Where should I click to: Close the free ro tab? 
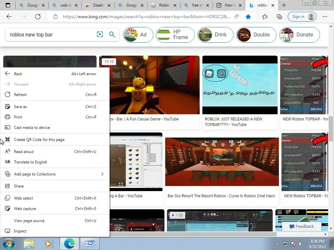pyautogui.click(x=208, y=5)
